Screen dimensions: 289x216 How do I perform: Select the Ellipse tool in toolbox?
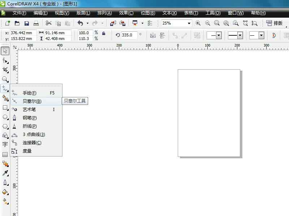click(5, 117)
